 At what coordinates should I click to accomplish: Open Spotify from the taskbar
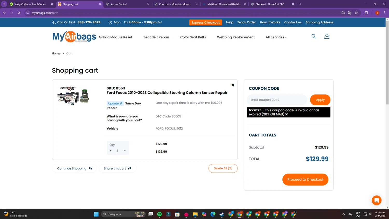(x=159, y=214)
